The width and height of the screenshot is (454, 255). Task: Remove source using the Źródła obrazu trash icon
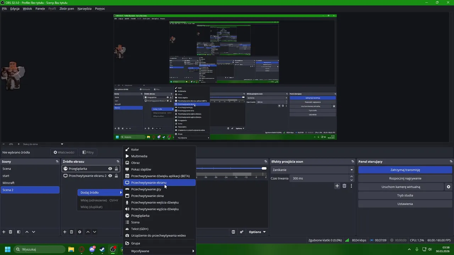(x=71, y=232)
